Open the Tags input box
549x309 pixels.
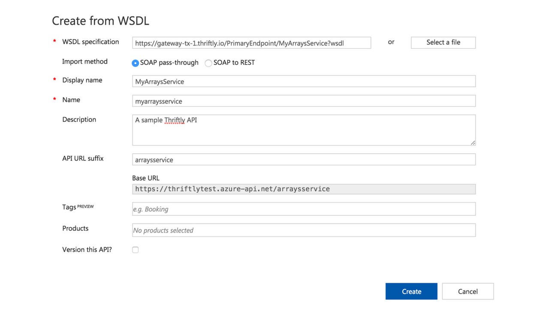point(304,209)
